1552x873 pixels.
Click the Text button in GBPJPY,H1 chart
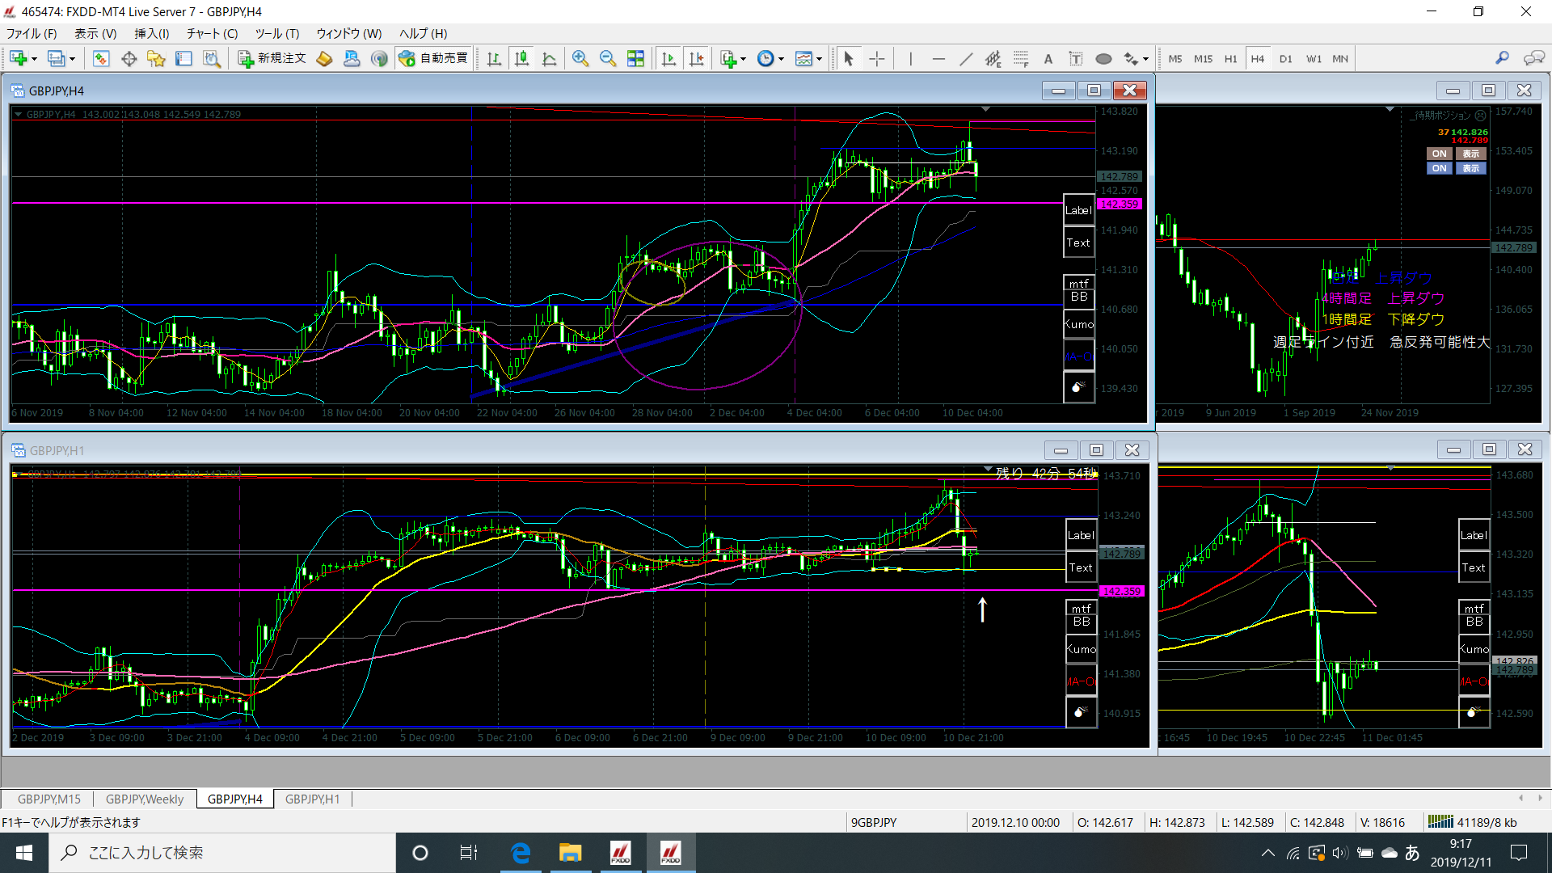[x=1081, y=567]
